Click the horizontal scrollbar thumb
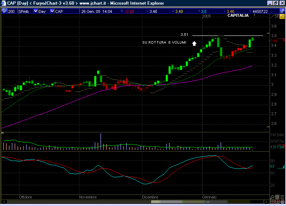 pyautogui.click(x=207, y=202)
